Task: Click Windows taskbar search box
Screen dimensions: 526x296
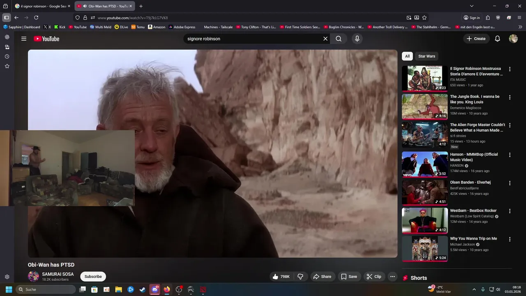Action: point(46,289)
